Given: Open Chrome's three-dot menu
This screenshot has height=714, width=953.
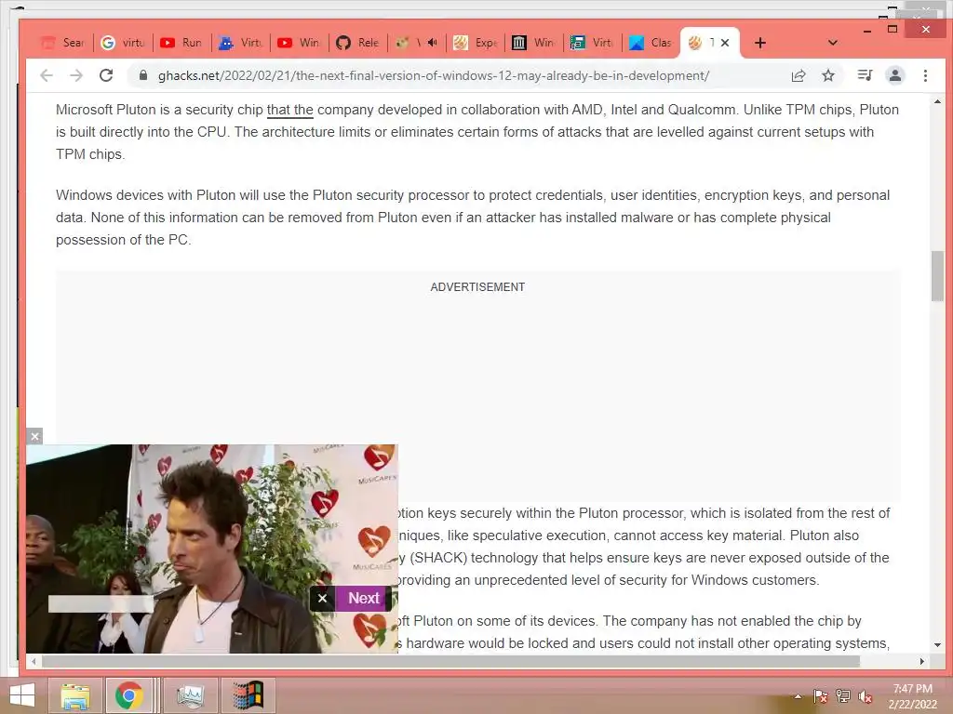Looking at the screenshot, I should coord(925,75).
